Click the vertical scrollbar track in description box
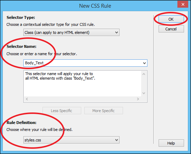Viewport: 191px width, 154px height. 144,83
